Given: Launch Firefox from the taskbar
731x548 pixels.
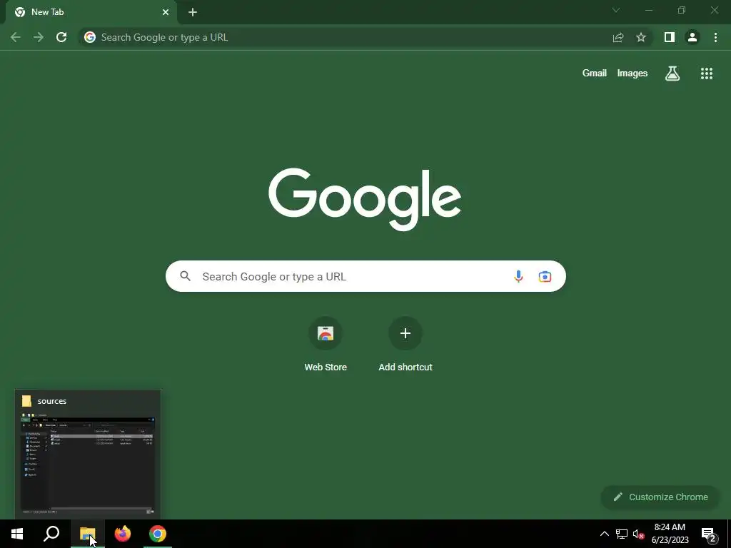Looking at the screenshot, I should (x=123, y=534).
